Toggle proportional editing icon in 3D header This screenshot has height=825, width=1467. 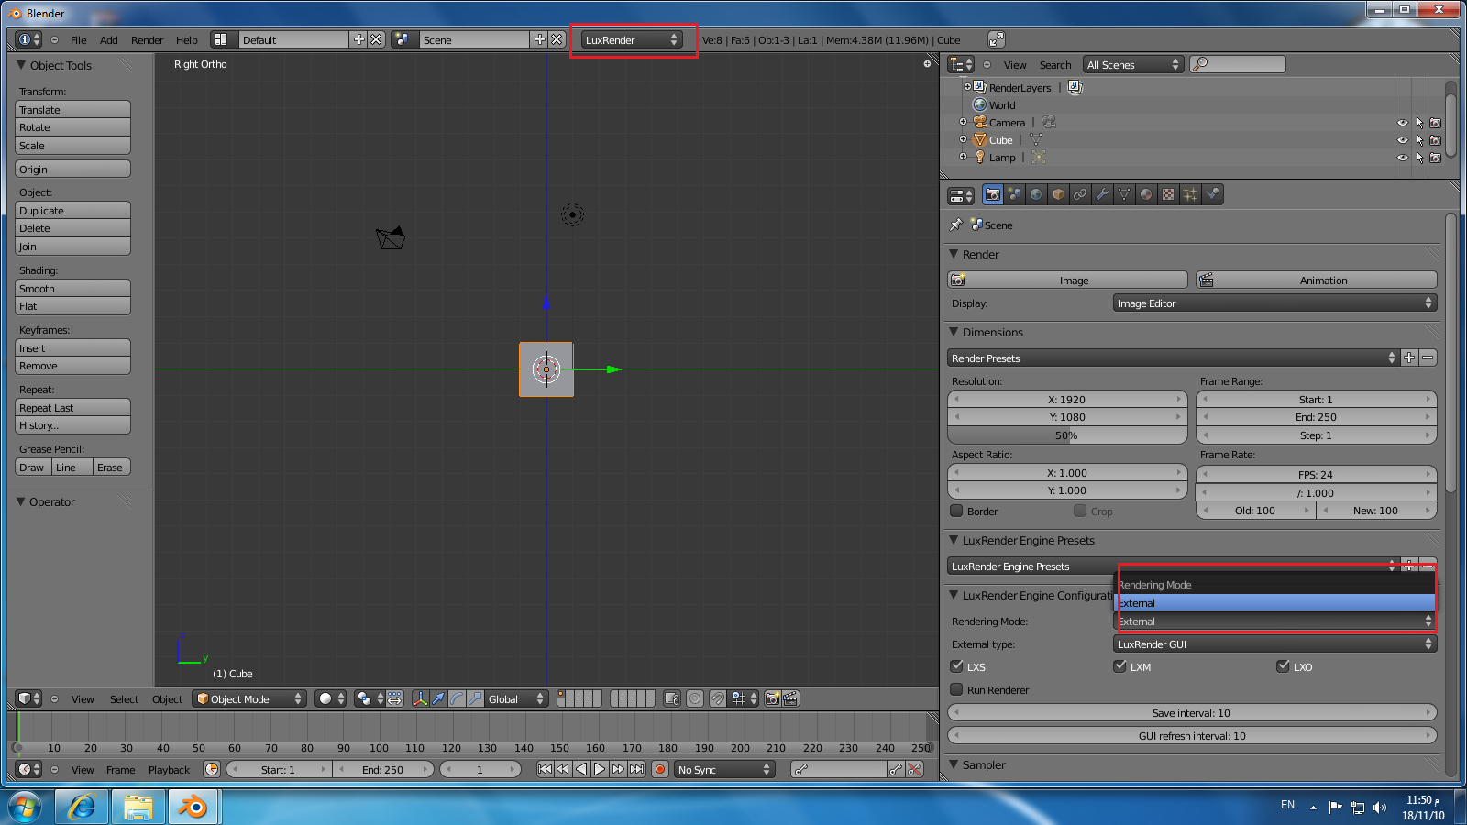click(x=695, y=698)
